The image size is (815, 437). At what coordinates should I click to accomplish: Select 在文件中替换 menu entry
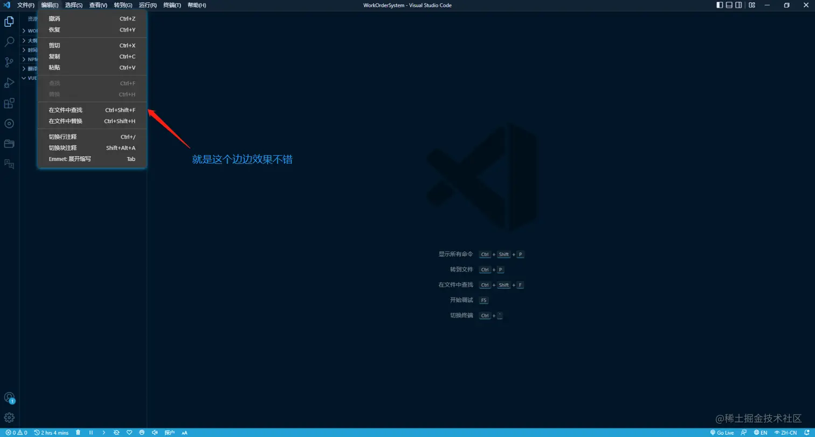click(92, 121)
